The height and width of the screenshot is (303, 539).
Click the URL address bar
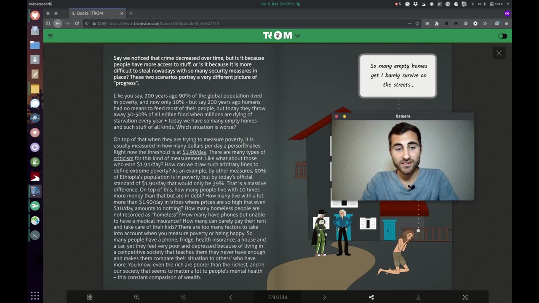[x=253, y=24]
